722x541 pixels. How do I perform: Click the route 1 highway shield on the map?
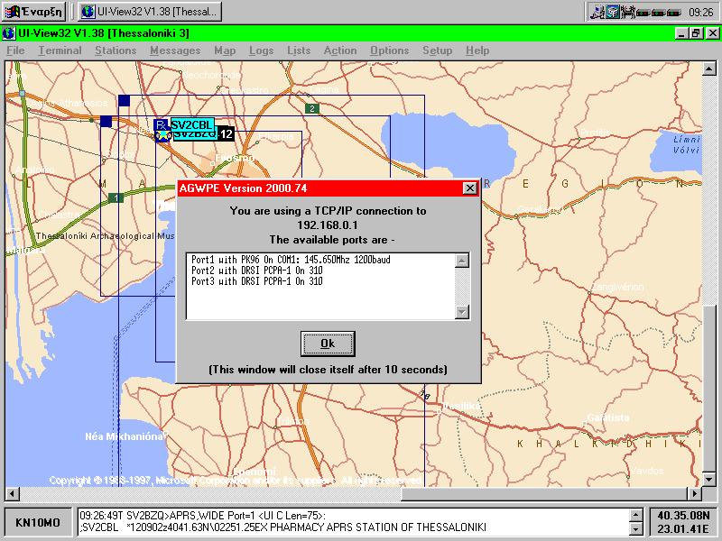116,197
